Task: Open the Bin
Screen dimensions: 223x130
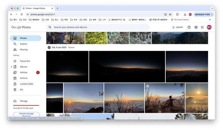Action: pos(21,90)
